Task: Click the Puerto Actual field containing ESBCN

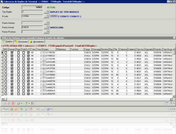Action: 32,27
